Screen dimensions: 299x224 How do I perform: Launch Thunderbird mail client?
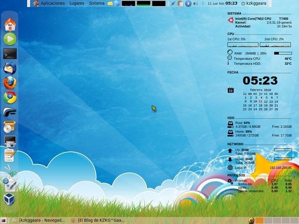(10, 68)
